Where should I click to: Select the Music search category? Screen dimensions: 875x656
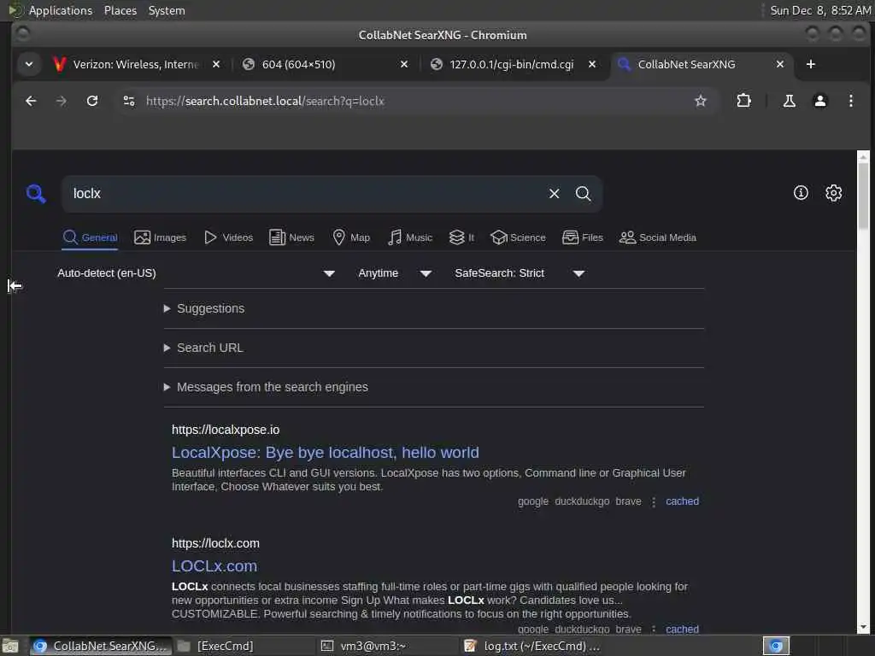click(409, 237)
